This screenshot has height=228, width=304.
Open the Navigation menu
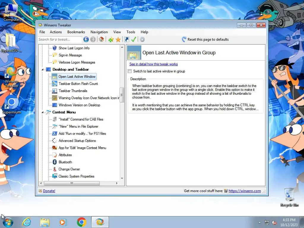pyautogui.click(x=99, y=32)
